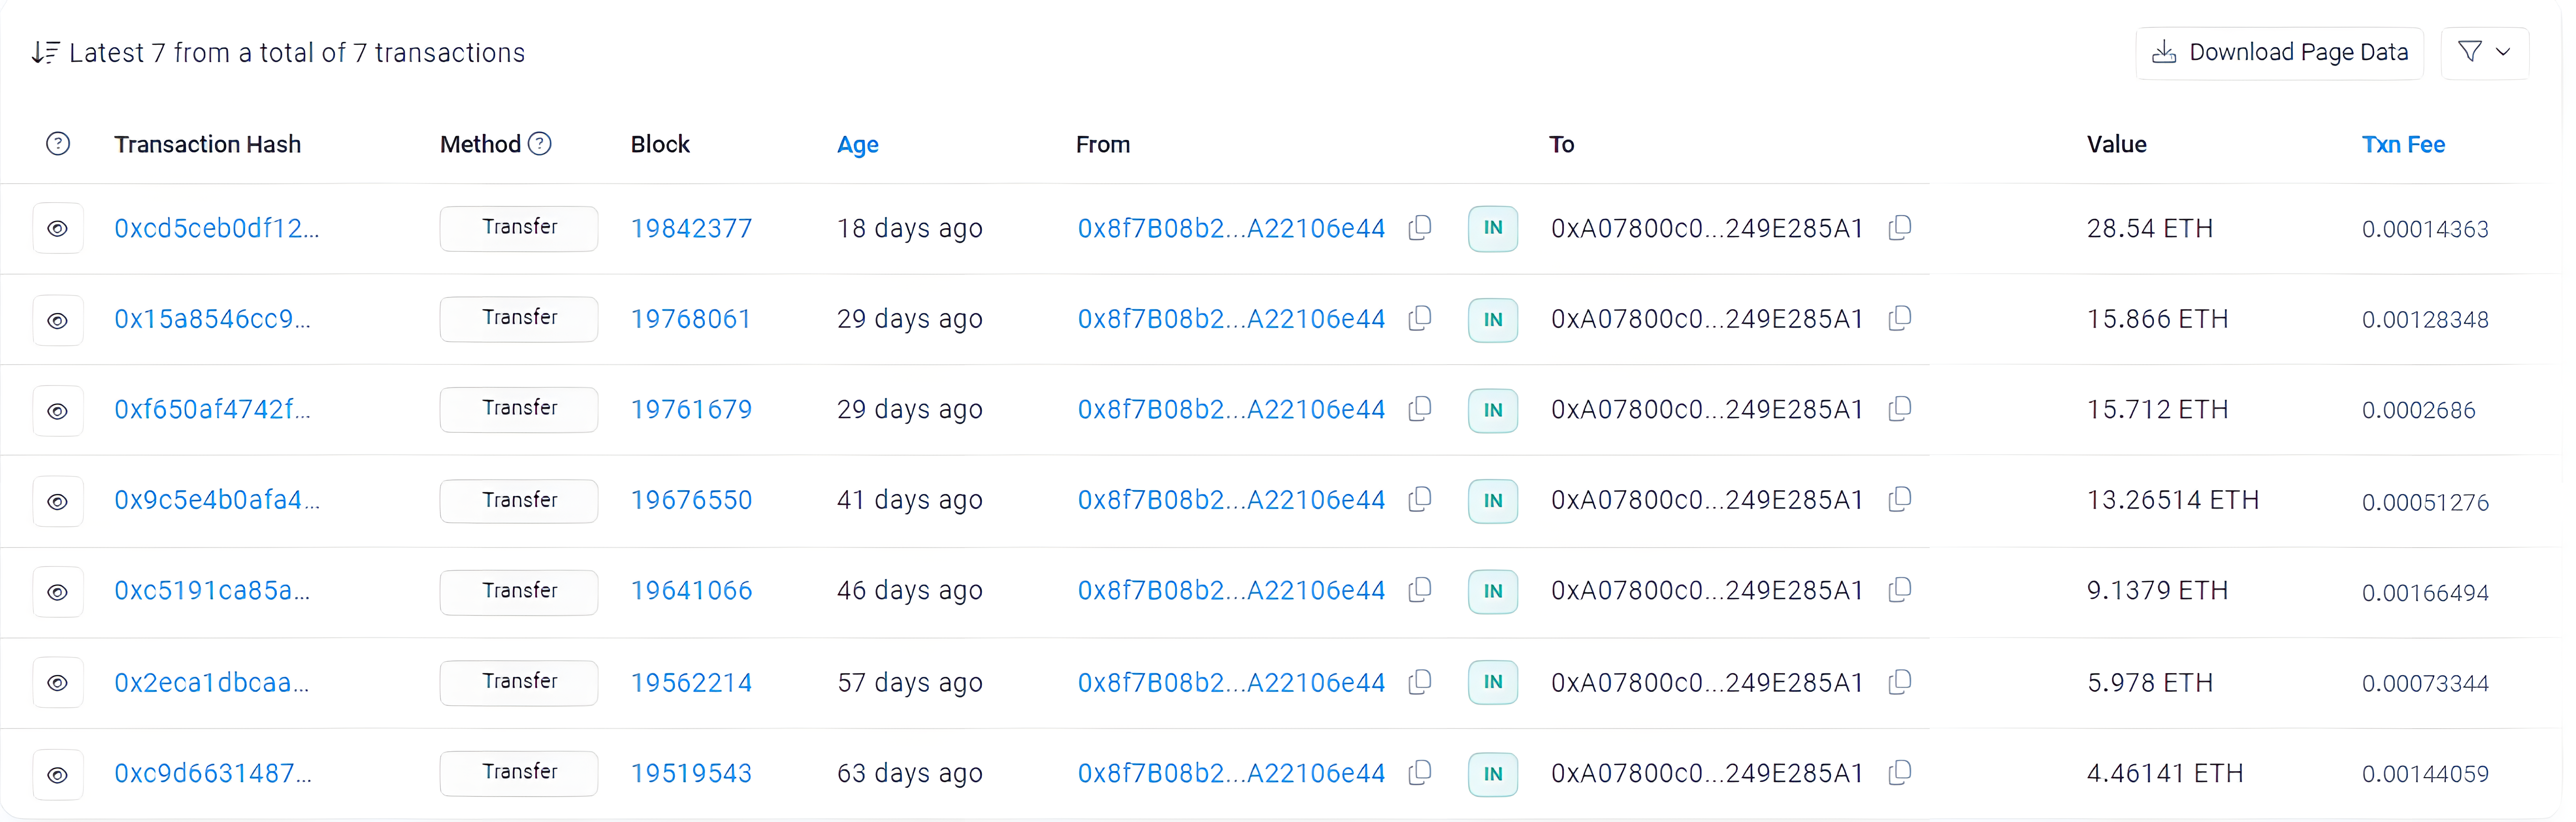Click the IN badge in the 15.712 ETH row
The height and width of the screenshot is (822, 2576).
(x=1492, y=410)
